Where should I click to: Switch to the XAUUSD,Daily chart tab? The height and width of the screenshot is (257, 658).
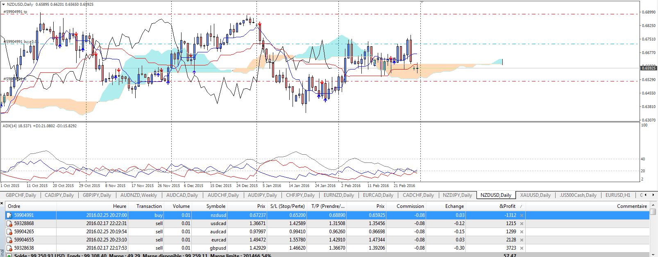pyautogui.click(x=535, y=195)
